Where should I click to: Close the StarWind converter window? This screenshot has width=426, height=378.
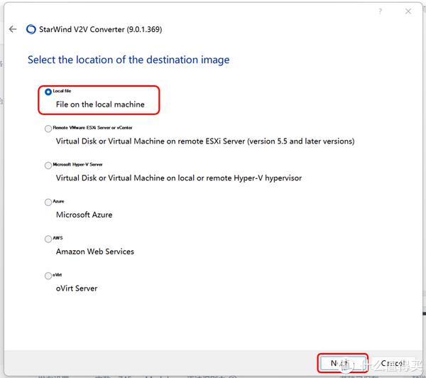point(408,11)
